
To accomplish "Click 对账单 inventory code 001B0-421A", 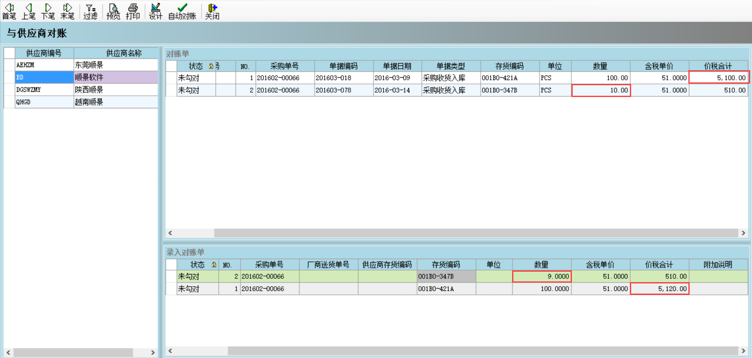I will (x=510, y=78).
